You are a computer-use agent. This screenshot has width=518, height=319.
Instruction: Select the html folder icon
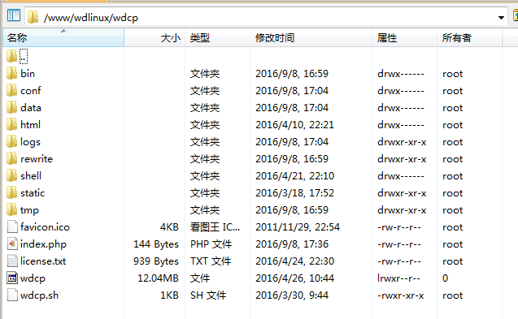tap(12, 124)
